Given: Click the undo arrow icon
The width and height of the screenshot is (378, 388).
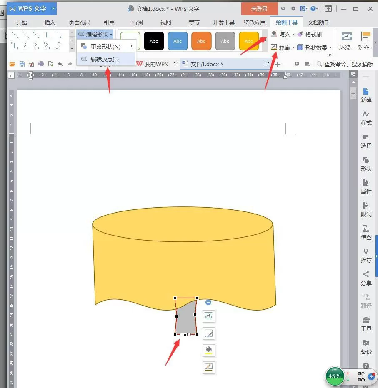Looking at the screenshot, I should click(60, 64).
